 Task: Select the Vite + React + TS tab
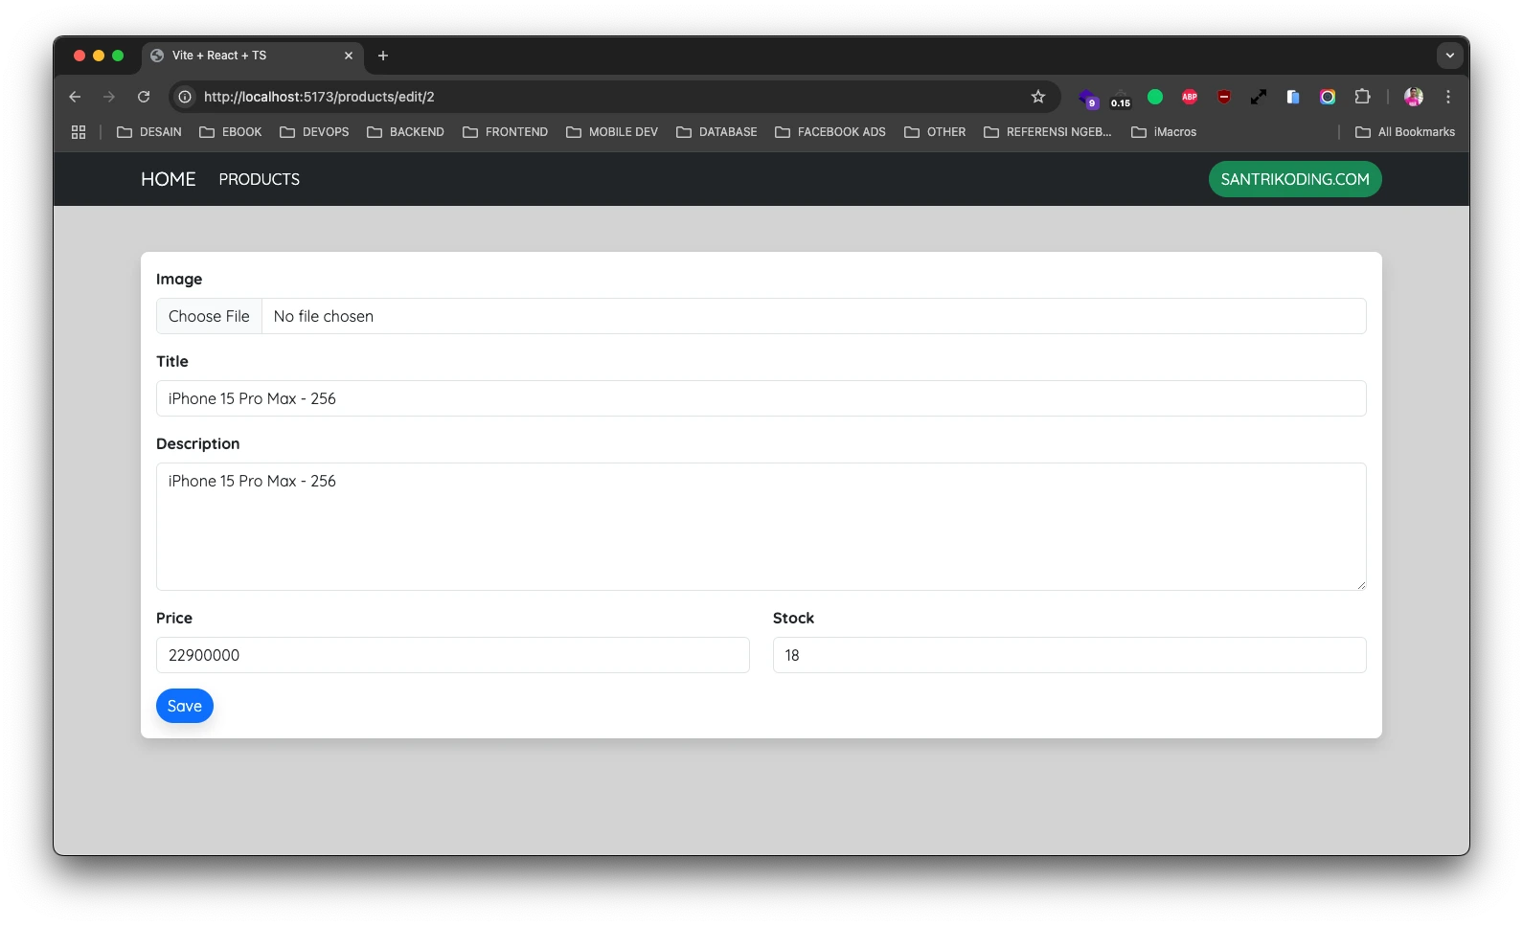tap(253, 56)
